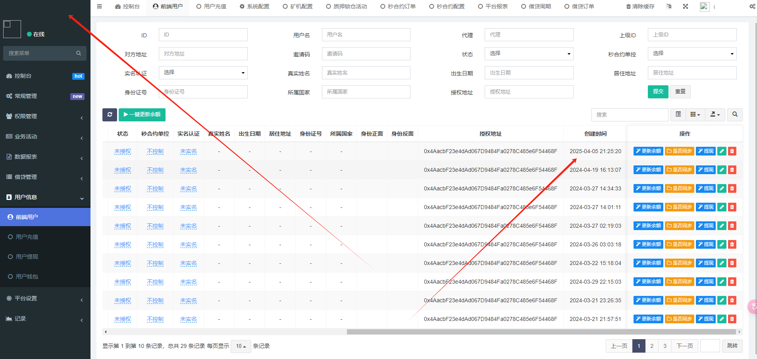Image resolution: width=757 pixels, height=359 pixels.
Task: Click red delete icon in second row
Action: (732, 170)
